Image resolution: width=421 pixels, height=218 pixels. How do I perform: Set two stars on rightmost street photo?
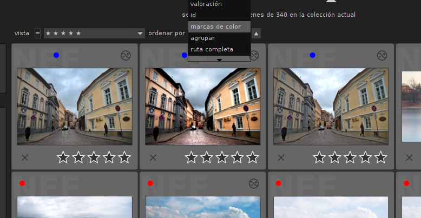[x=334, y=157]
